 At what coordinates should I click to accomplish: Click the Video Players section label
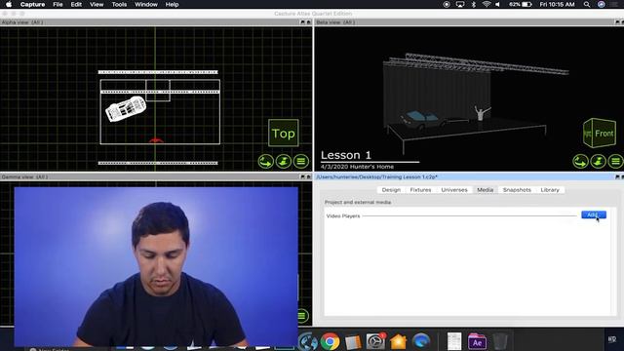[343, 215]
